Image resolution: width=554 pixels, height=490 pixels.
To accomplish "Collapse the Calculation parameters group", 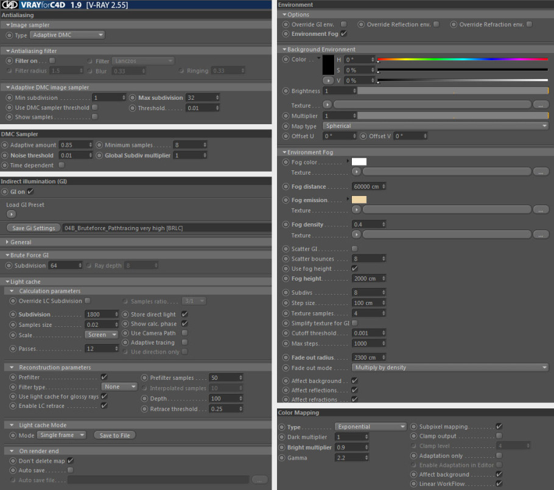I will coord(12,291).
